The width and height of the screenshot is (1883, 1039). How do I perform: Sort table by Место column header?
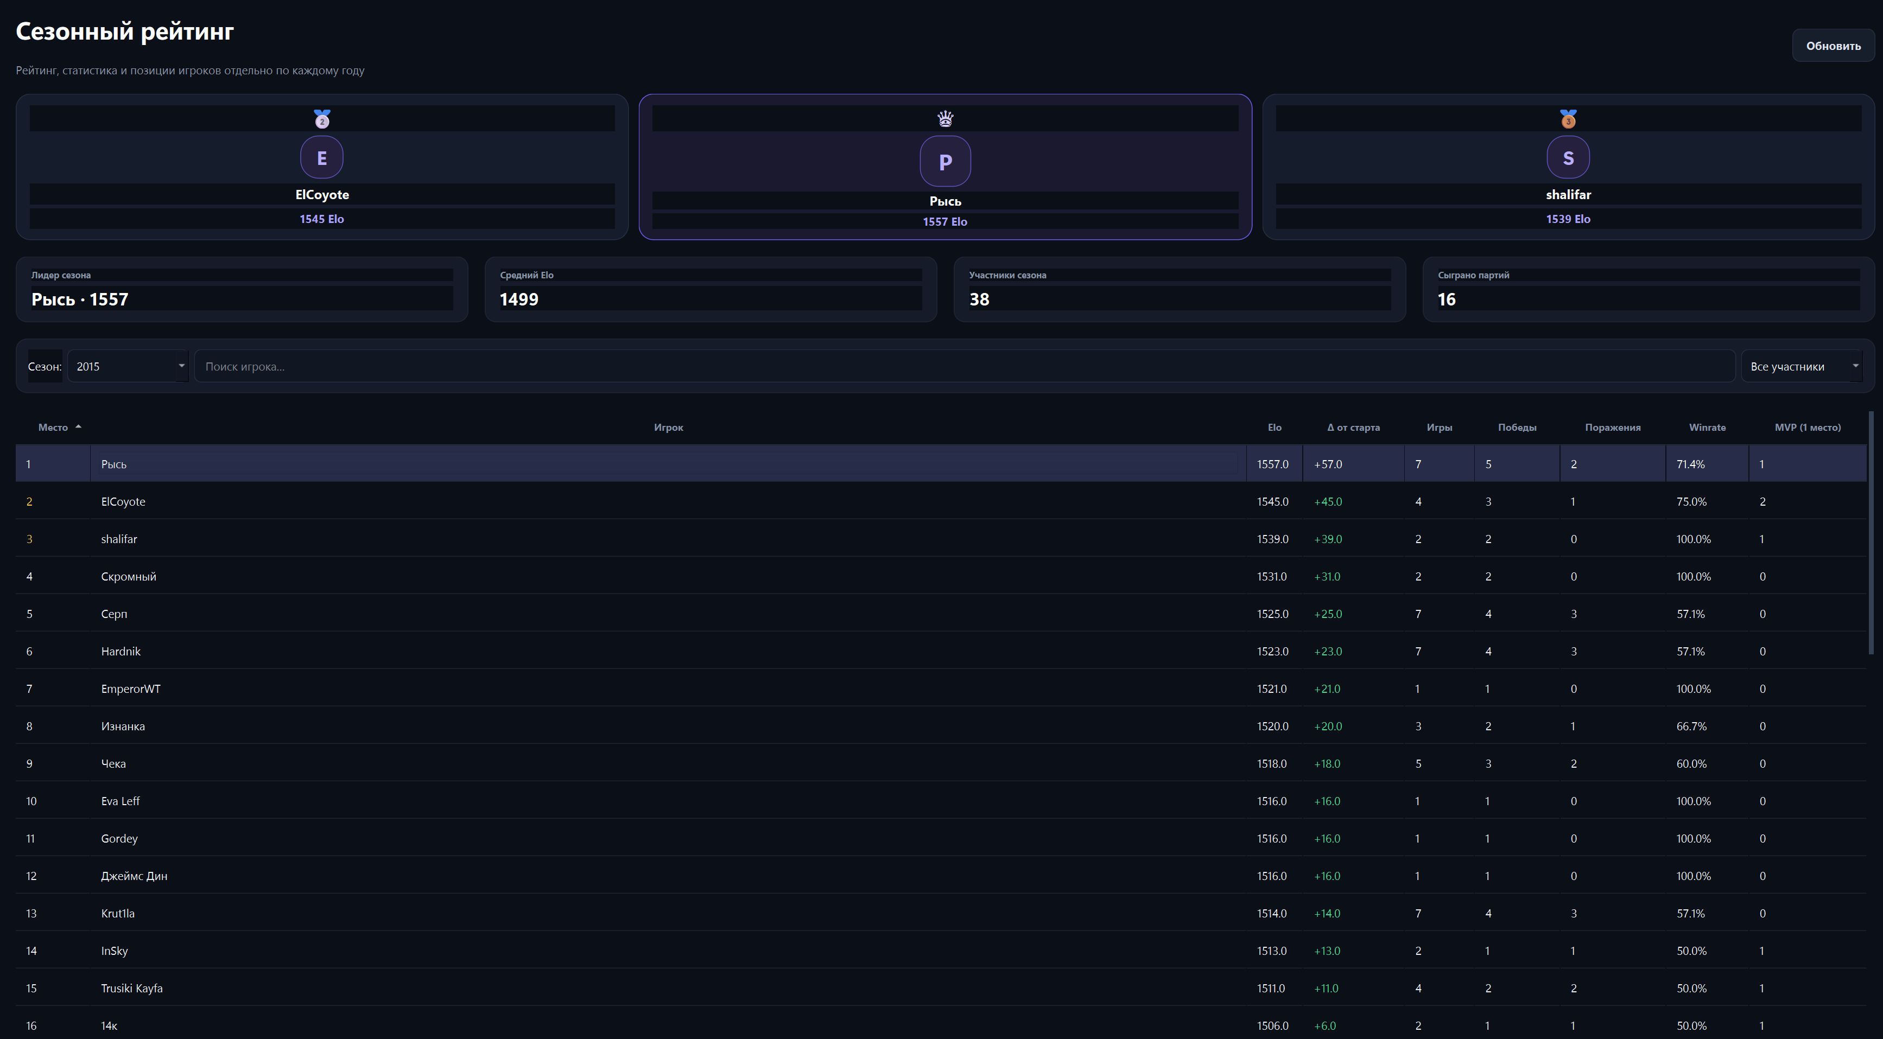click(53, 428)
